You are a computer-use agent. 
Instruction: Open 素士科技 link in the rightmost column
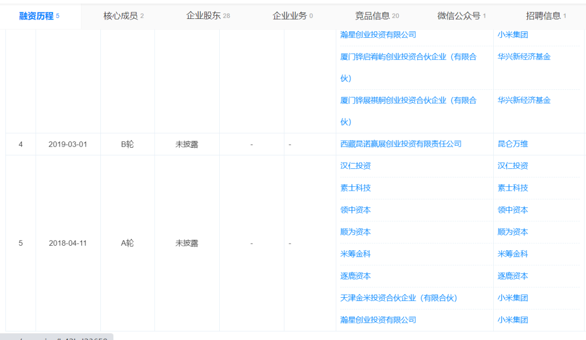click(513, 188)
